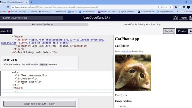Click Check Your Code (Ctrl + Enter)
The height and width of the screenshot is (108, 192).
(x=40, y=104)
